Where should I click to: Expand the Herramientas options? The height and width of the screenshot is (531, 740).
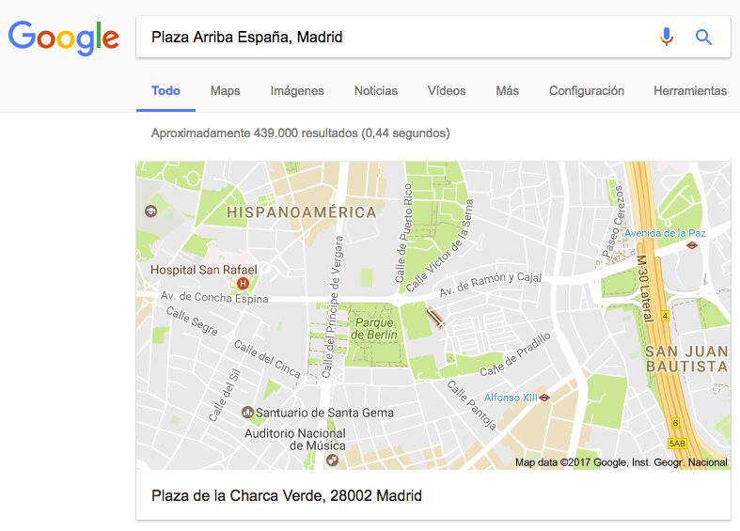click(690, 90)
